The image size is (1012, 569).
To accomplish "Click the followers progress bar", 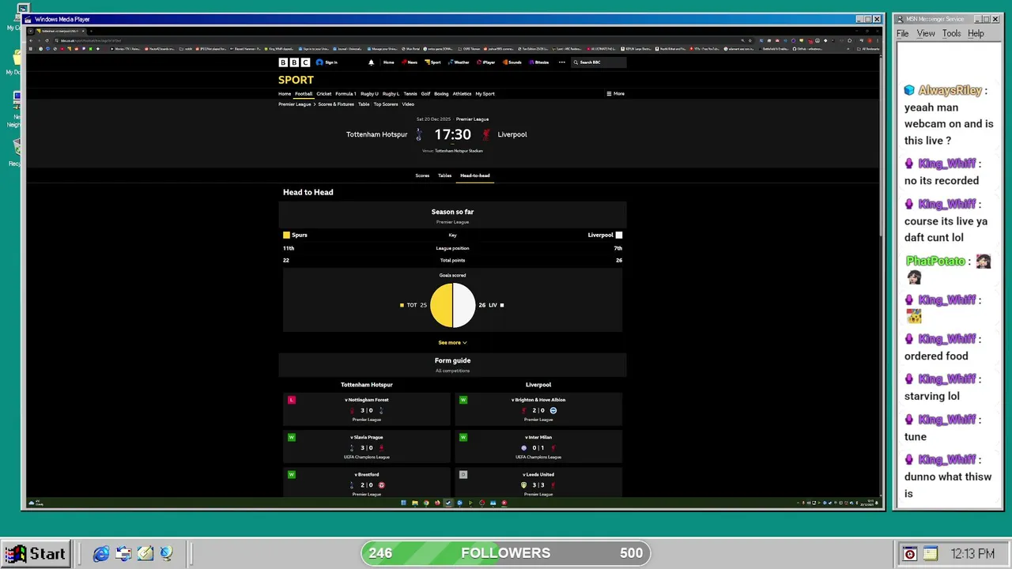I will pos(506,553).
